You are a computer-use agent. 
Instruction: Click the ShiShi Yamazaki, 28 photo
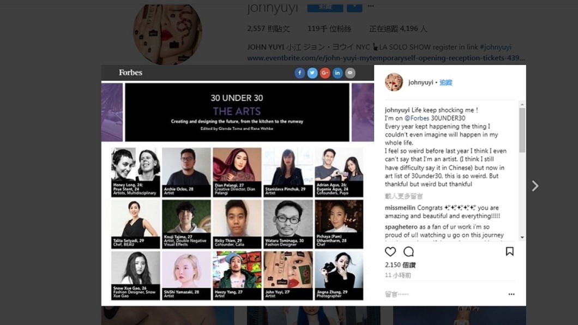186,275
